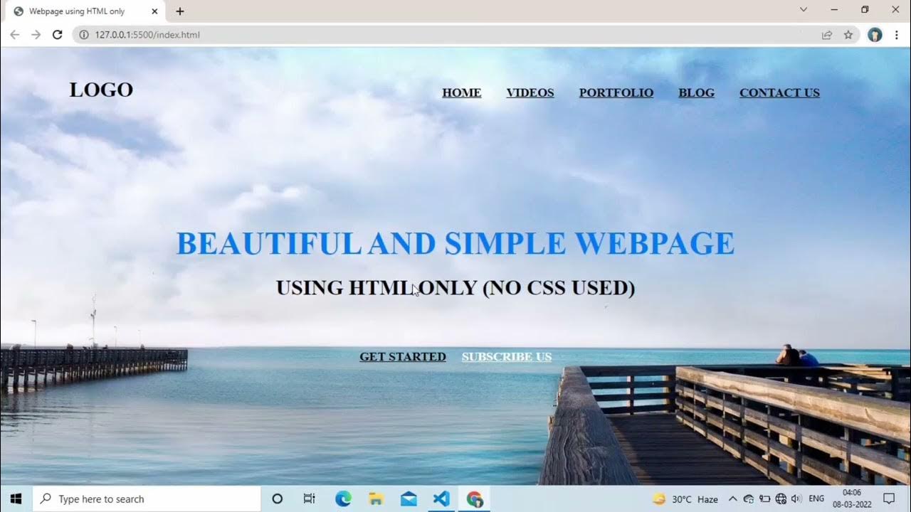The width and height of the screenshot is (911, 512).
Task: Minimize the Chrome window
Action: [834, 10]
